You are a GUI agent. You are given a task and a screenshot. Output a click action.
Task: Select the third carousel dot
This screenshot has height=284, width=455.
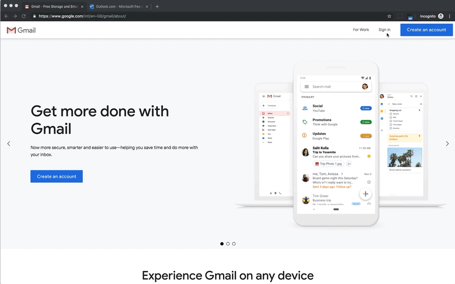click(234, 243)
